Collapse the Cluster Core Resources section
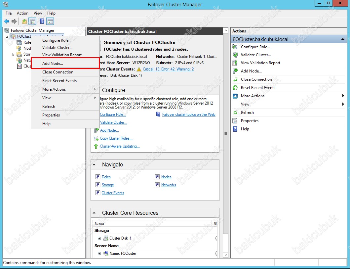Viewport: 350px width, 269px height. pyautogui.click(x=94, y=213)
